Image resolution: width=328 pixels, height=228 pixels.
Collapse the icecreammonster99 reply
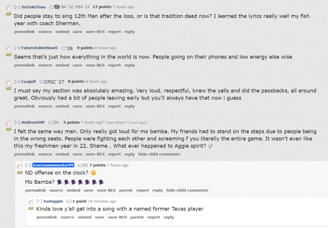[28, 165]
